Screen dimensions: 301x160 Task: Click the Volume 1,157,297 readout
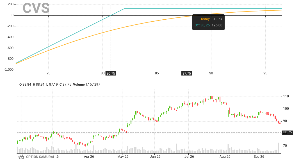(86, 84)
